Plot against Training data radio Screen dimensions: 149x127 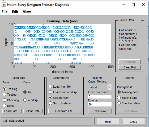point(119,92)
